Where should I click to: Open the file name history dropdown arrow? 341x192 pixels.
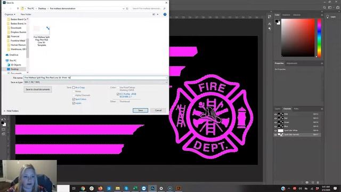point(167,78)
